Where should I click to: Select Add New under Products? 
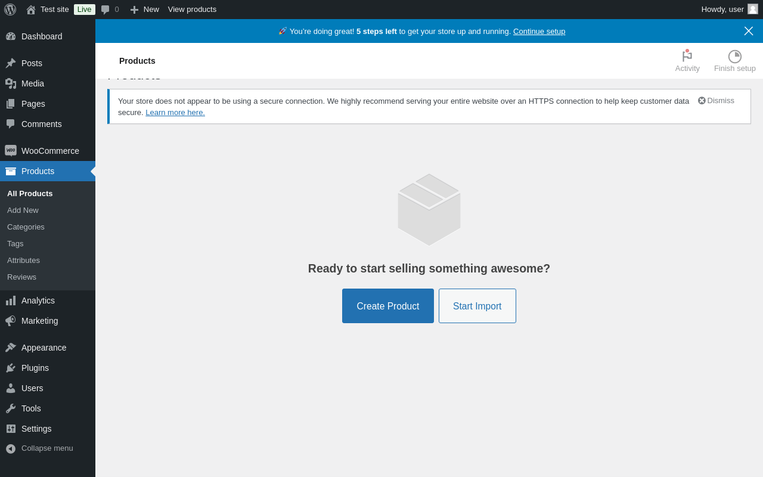click(x=23, y=210)
